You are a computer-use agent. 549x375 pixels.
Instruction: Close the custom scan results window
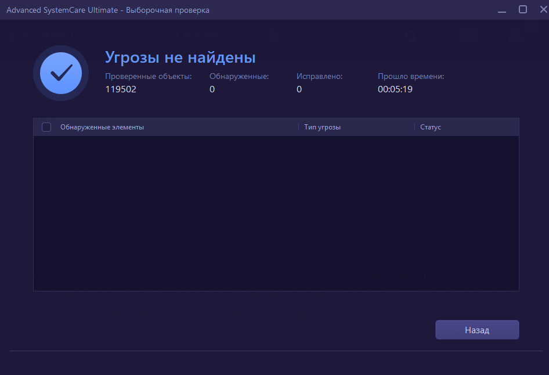[x=542, y=10]
